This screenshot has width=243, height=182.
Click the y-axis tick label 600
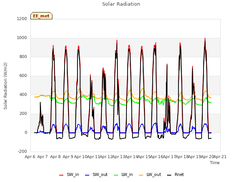23,76
